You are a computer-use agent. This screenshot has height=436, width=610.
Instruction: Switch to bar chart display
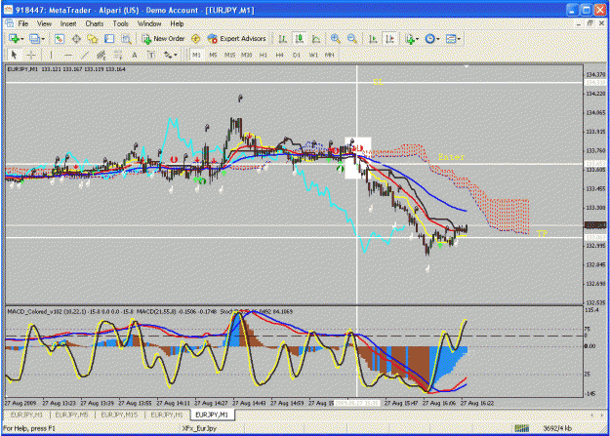283,38
